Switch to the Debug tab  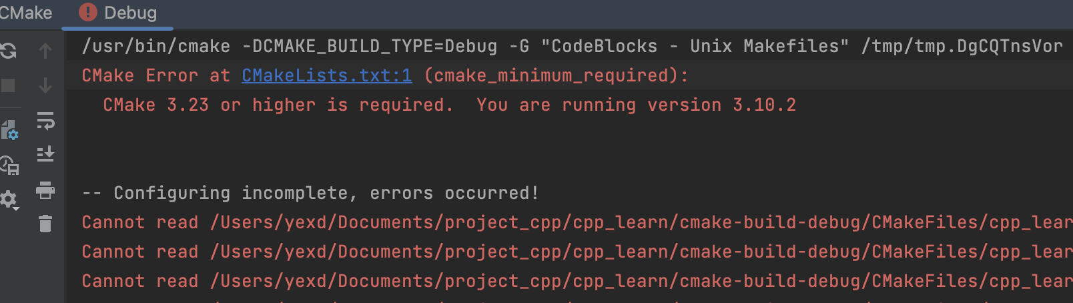118,13
